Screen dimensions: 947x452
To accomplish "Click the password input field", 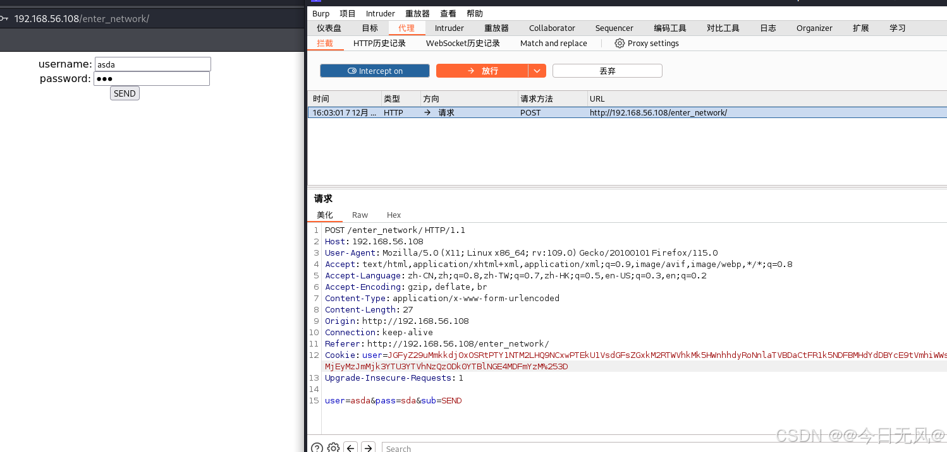I will [x=152, y=79].
